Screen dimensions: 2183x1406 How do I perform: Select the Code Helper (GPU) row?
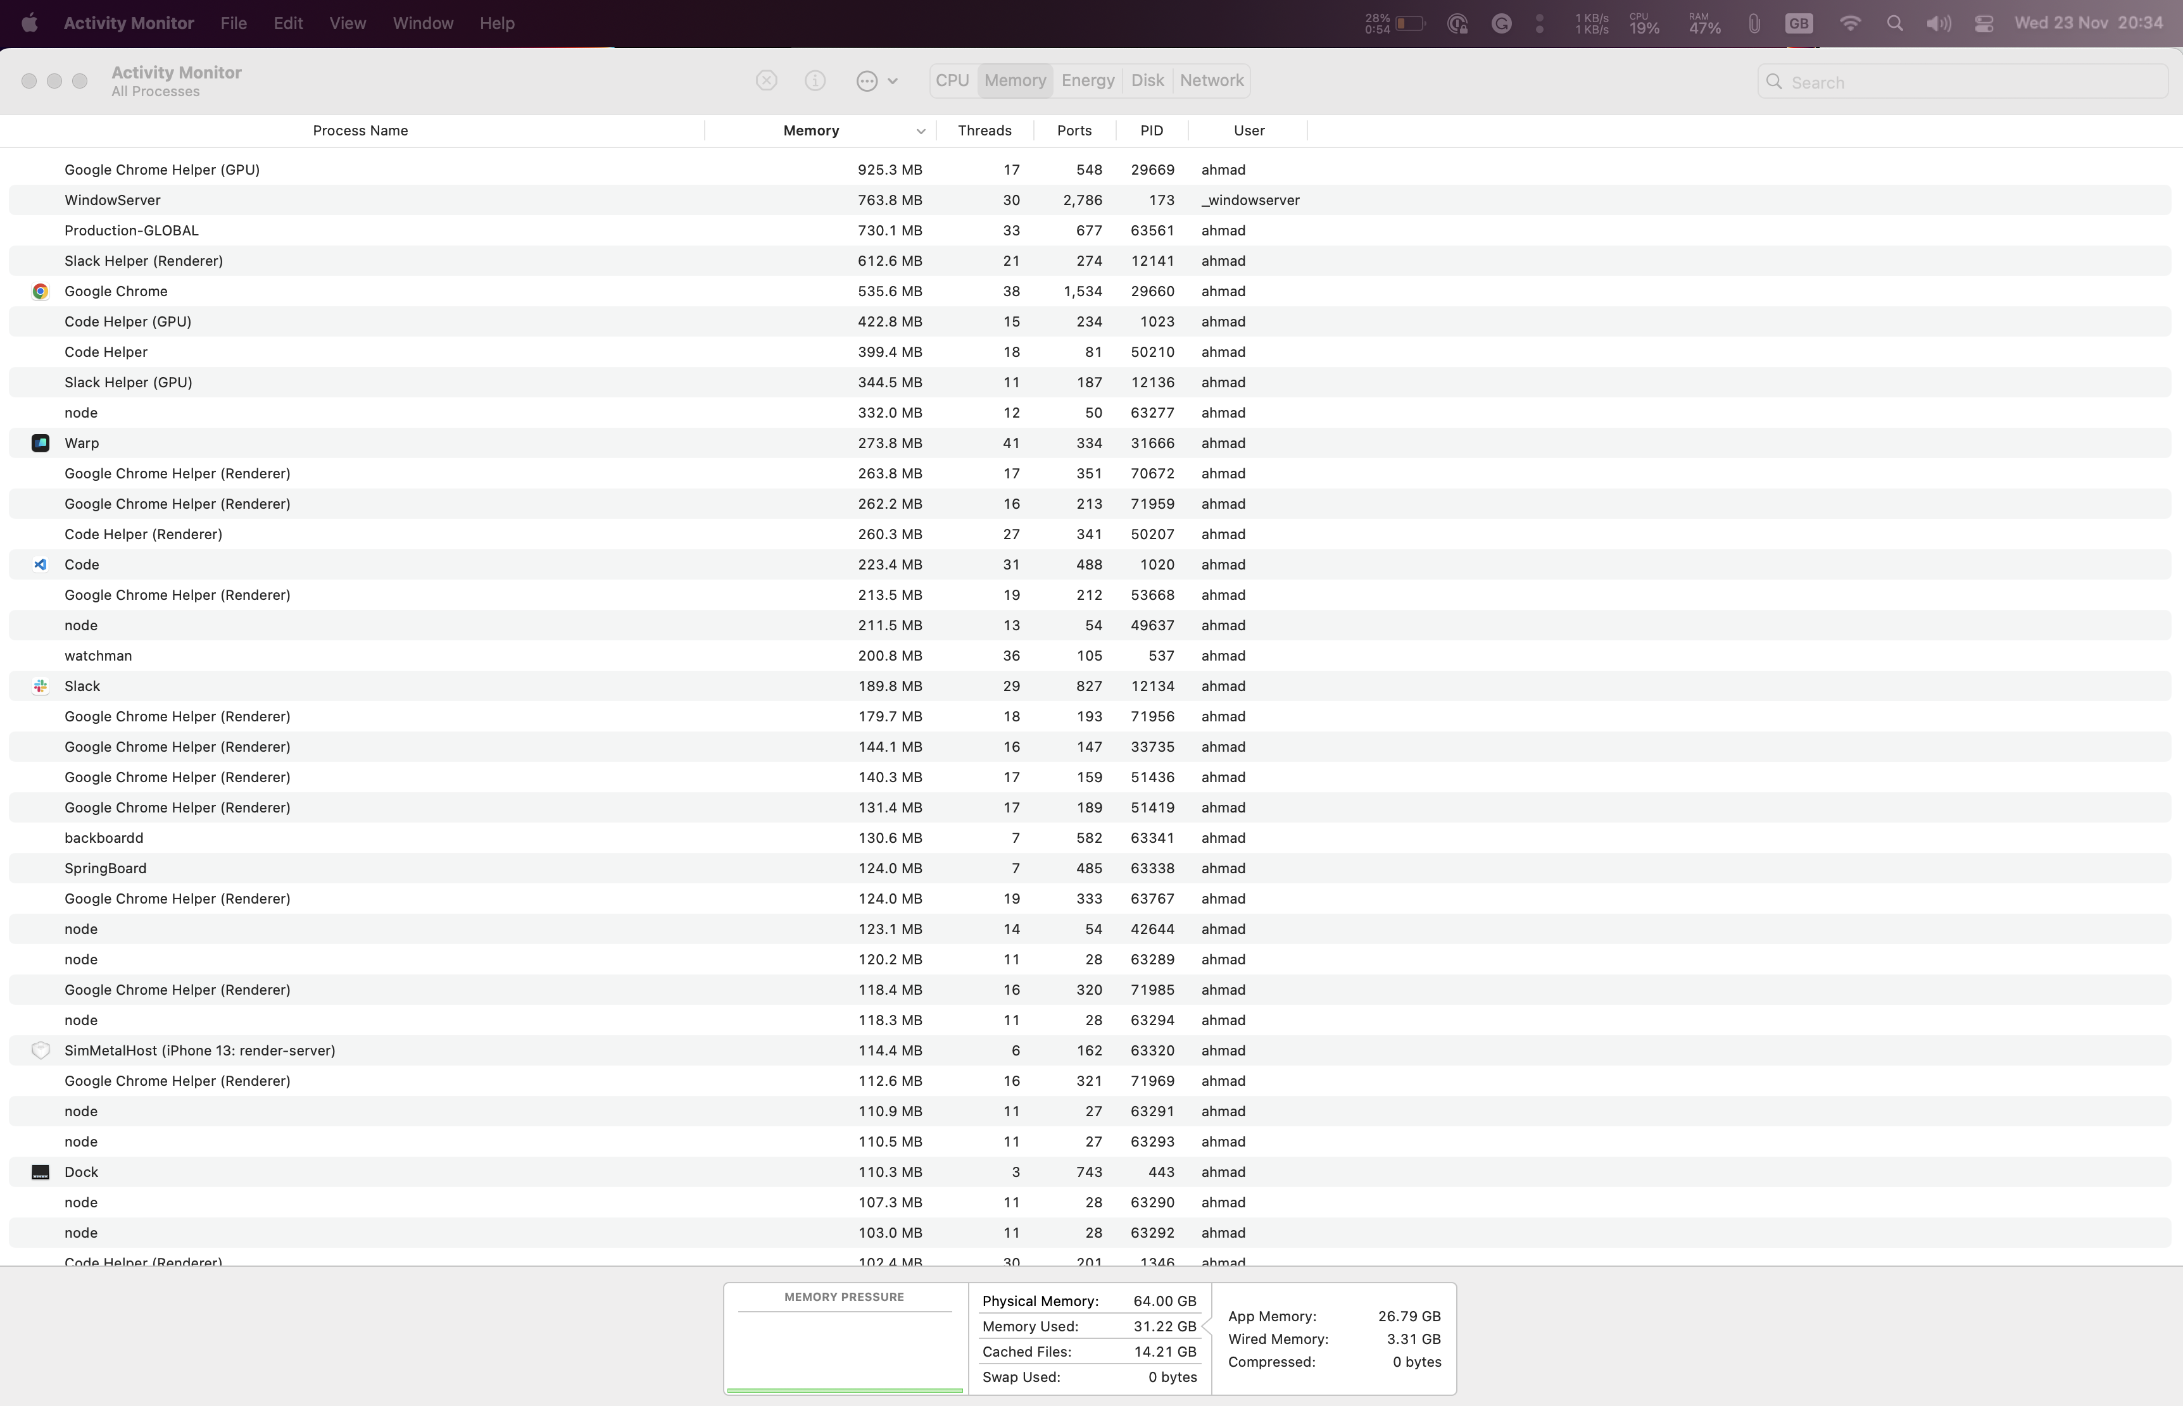(x=1090, y=321)
